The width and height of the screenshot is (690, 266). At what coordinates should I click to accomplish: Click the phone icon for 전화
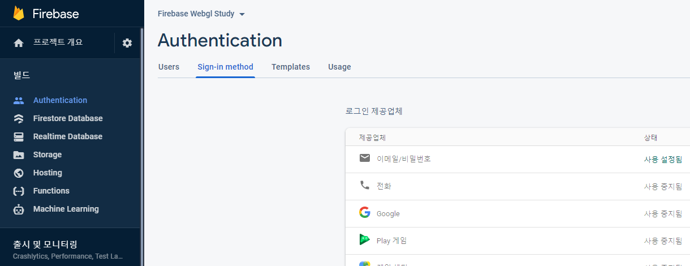365,185
